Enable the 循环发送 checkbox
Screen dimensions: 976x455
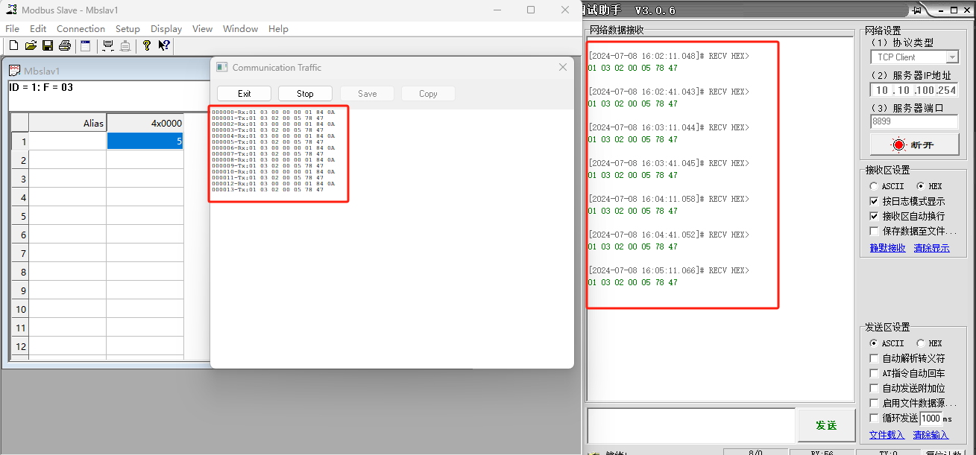point(875,418)
